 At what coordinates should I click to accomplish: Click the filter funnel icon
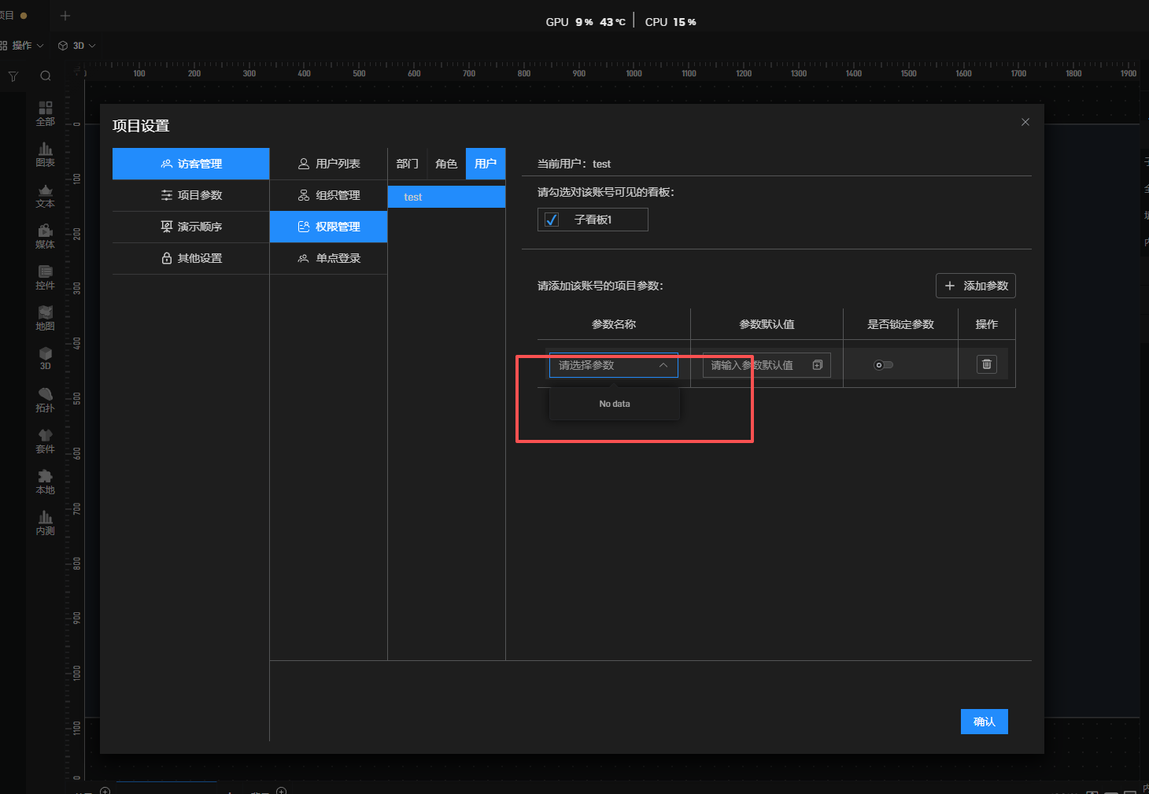click(x=13, y=76)
